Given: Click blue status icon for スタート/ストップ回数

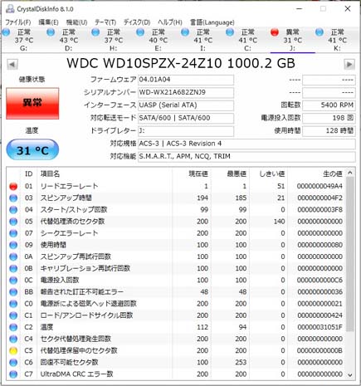Looking at the screenshot, I should 13,210.
